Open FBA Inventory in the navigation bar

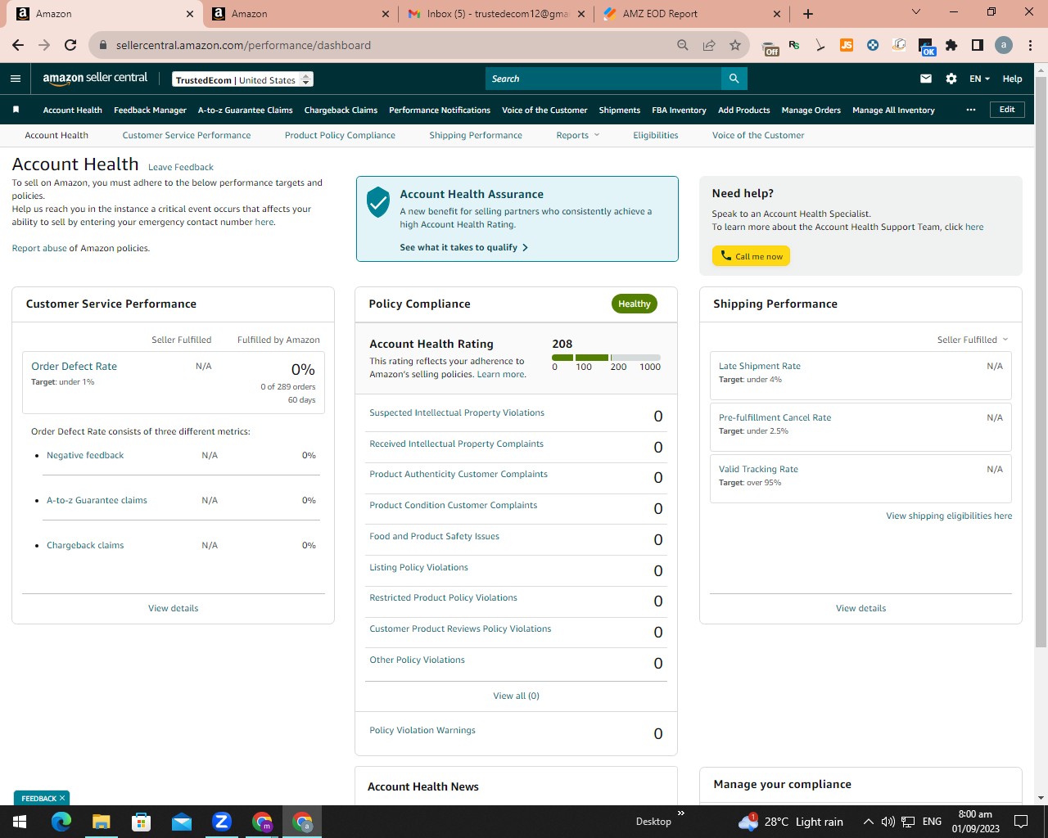pyautogui.click(x=679, y=110)
